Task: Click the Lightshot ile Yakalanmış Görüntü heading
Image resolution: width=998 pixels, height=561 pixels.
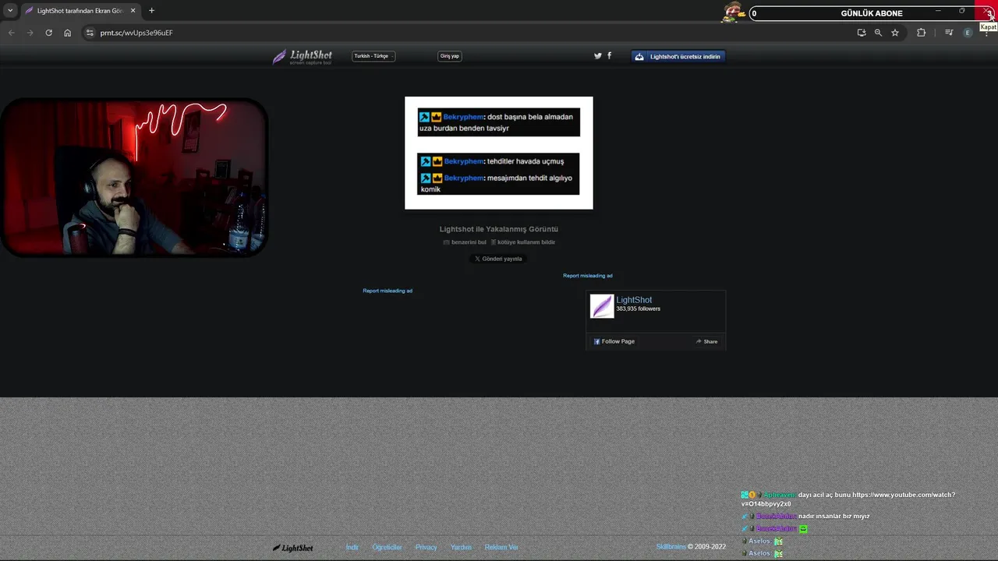Action: [499, 229]
